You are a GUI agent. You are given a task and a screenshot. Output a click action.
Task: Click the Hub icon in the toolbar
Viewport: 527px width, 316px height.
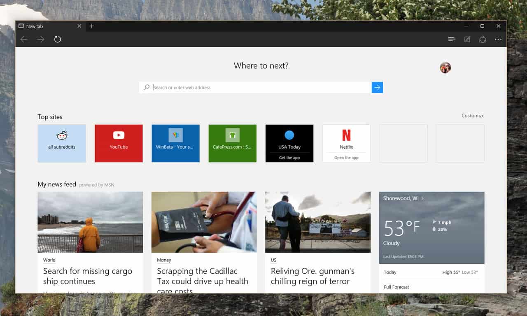click(452, 39)
